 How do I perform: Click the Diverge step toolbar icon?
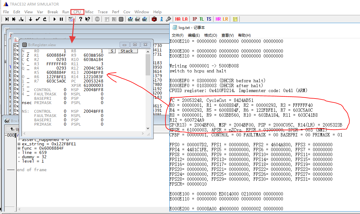click(21, 19)
